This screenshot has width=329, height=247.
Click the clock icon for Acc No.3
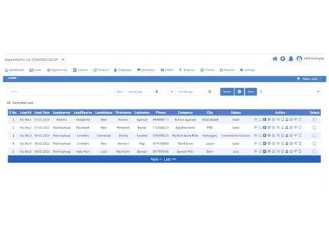pyautogui.click(x=291, y=136)
